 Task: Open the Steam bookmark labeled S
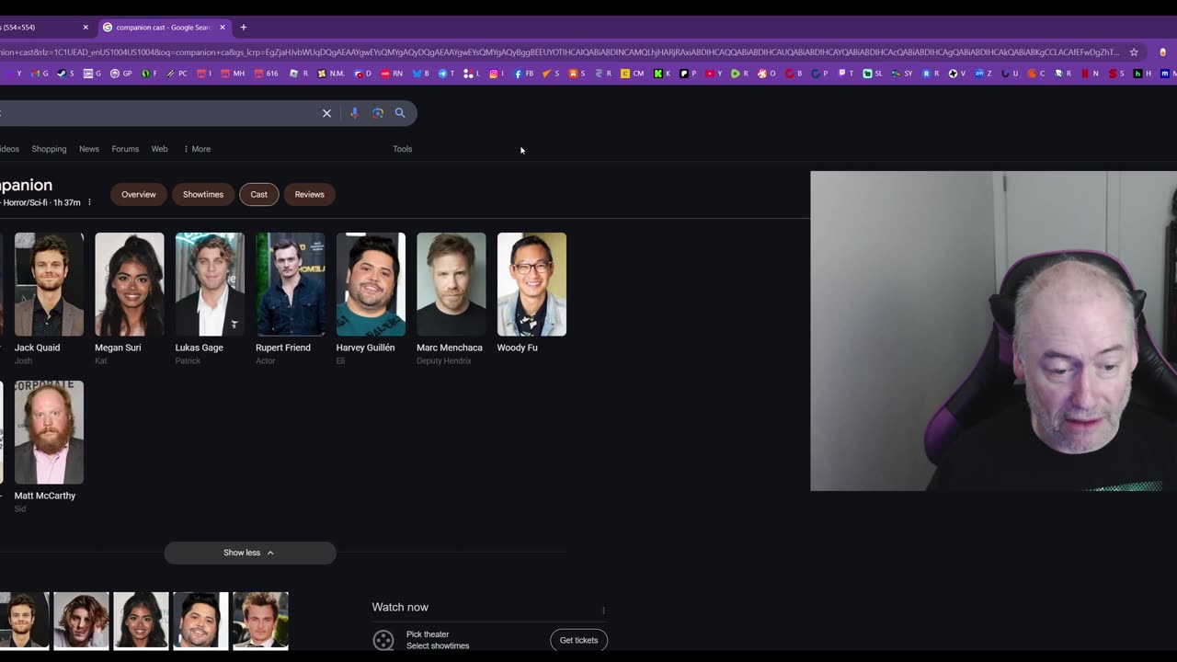65,74
